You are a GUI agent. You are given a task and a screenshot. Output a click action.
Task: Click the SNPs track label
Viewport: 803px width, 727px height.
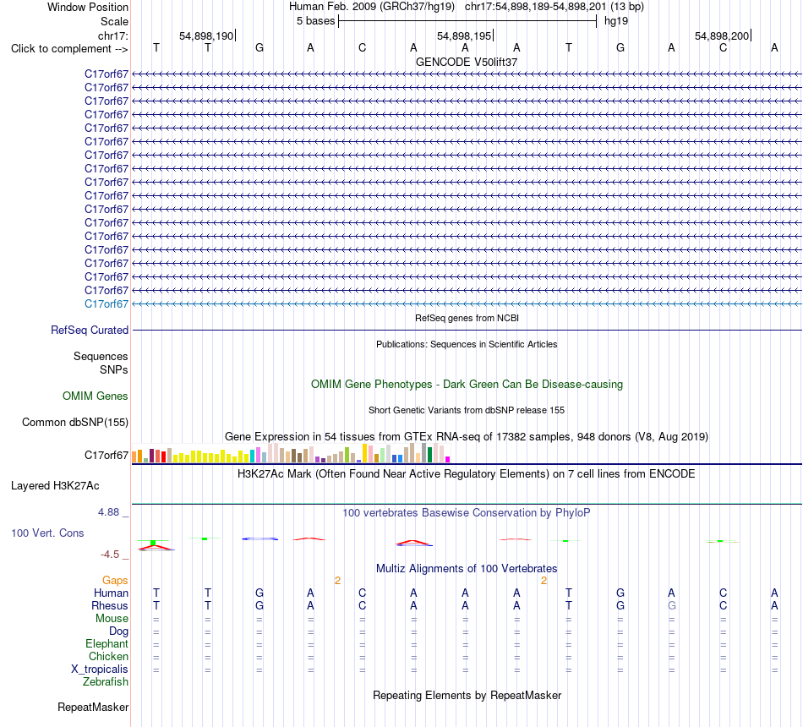pos(114,370)
